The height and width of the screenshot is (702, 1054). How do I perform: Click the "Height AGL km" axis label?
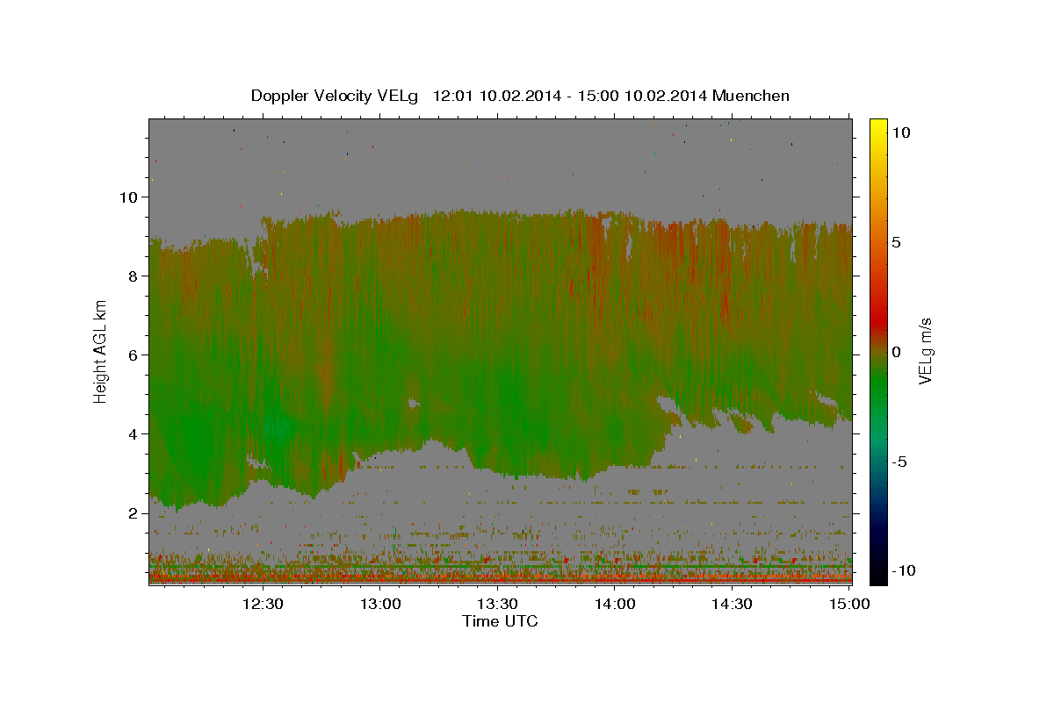pyautogui.click(x=100, y=351)
